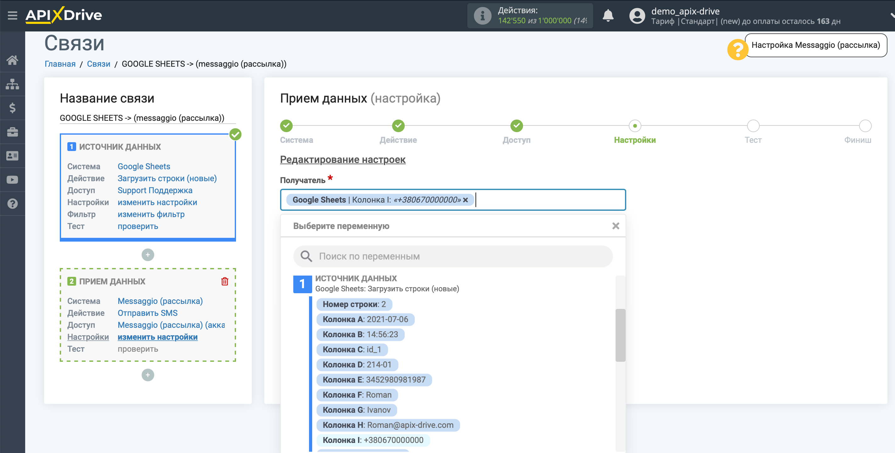Open help question icon in sidebar
This screenshot has height=453, width=895.
coord(13,204)
